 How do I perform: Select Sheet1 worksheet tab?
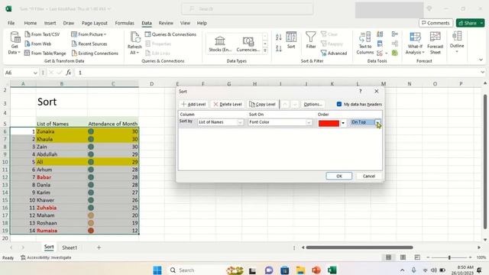click(70, 247)
